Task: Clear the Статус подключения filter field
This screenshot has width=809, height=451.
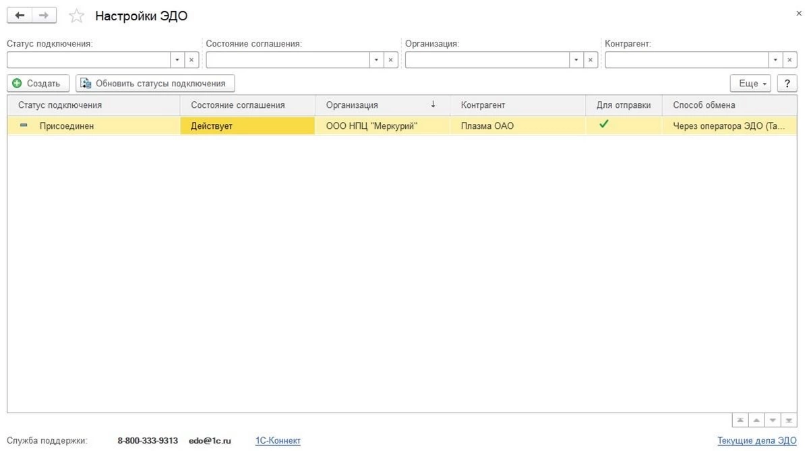Action: [x=191, y=60]
